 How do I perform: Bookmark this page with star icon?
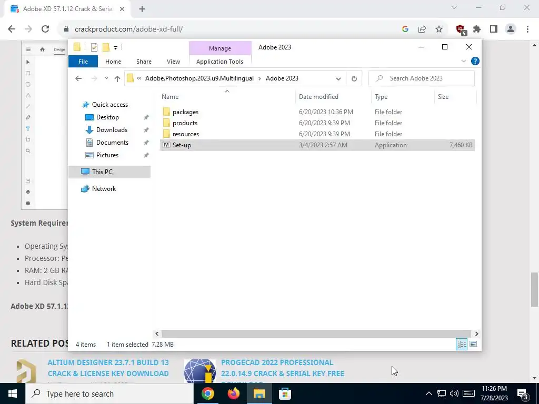[439, 29]
